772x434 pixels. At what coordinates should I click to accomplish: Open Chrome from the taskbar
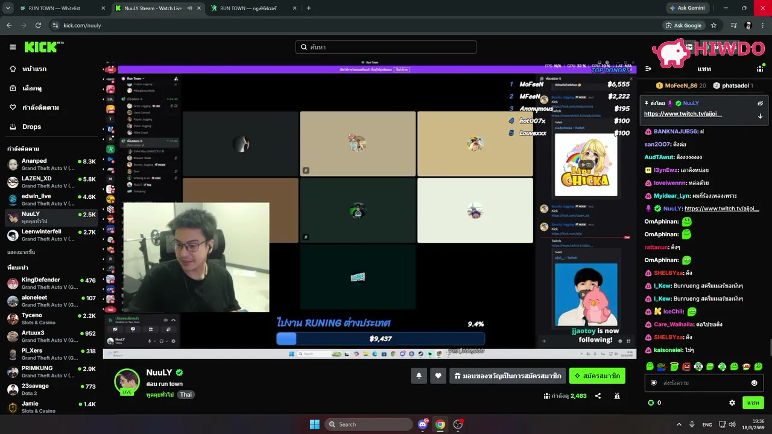click(440, 424)
